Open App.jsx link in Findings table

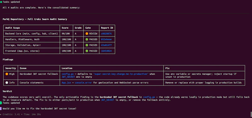[66, 83]
